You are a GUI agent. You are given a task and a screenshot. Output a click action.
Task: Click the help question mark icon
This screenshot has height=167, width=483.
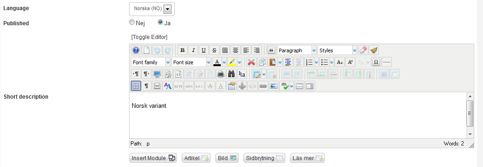pyautogui.click(x=136, y=50)
